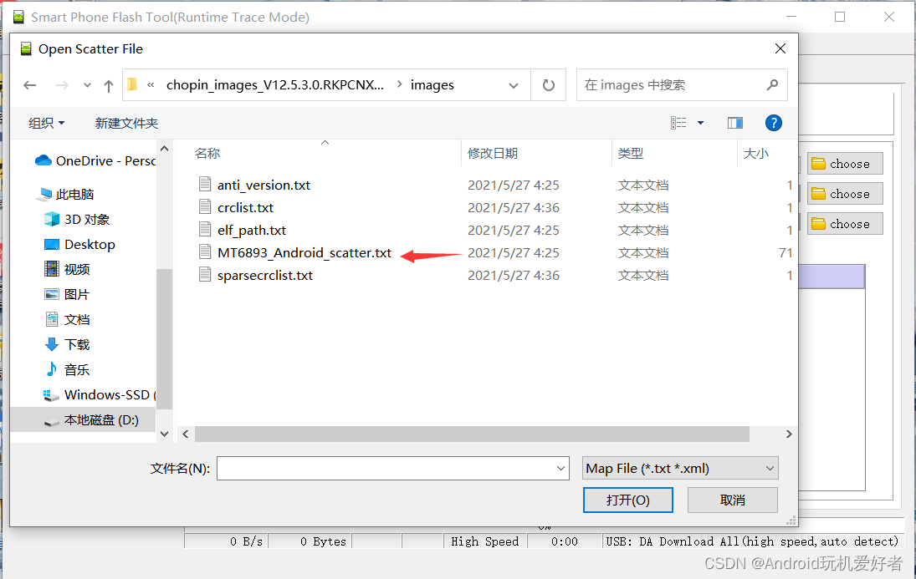
Task: Click the 打开(O) button
Action: click(628, 500)
